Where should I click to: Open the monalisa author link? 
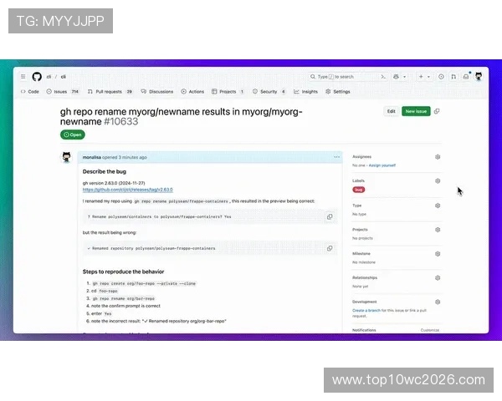tap(91, 157)
